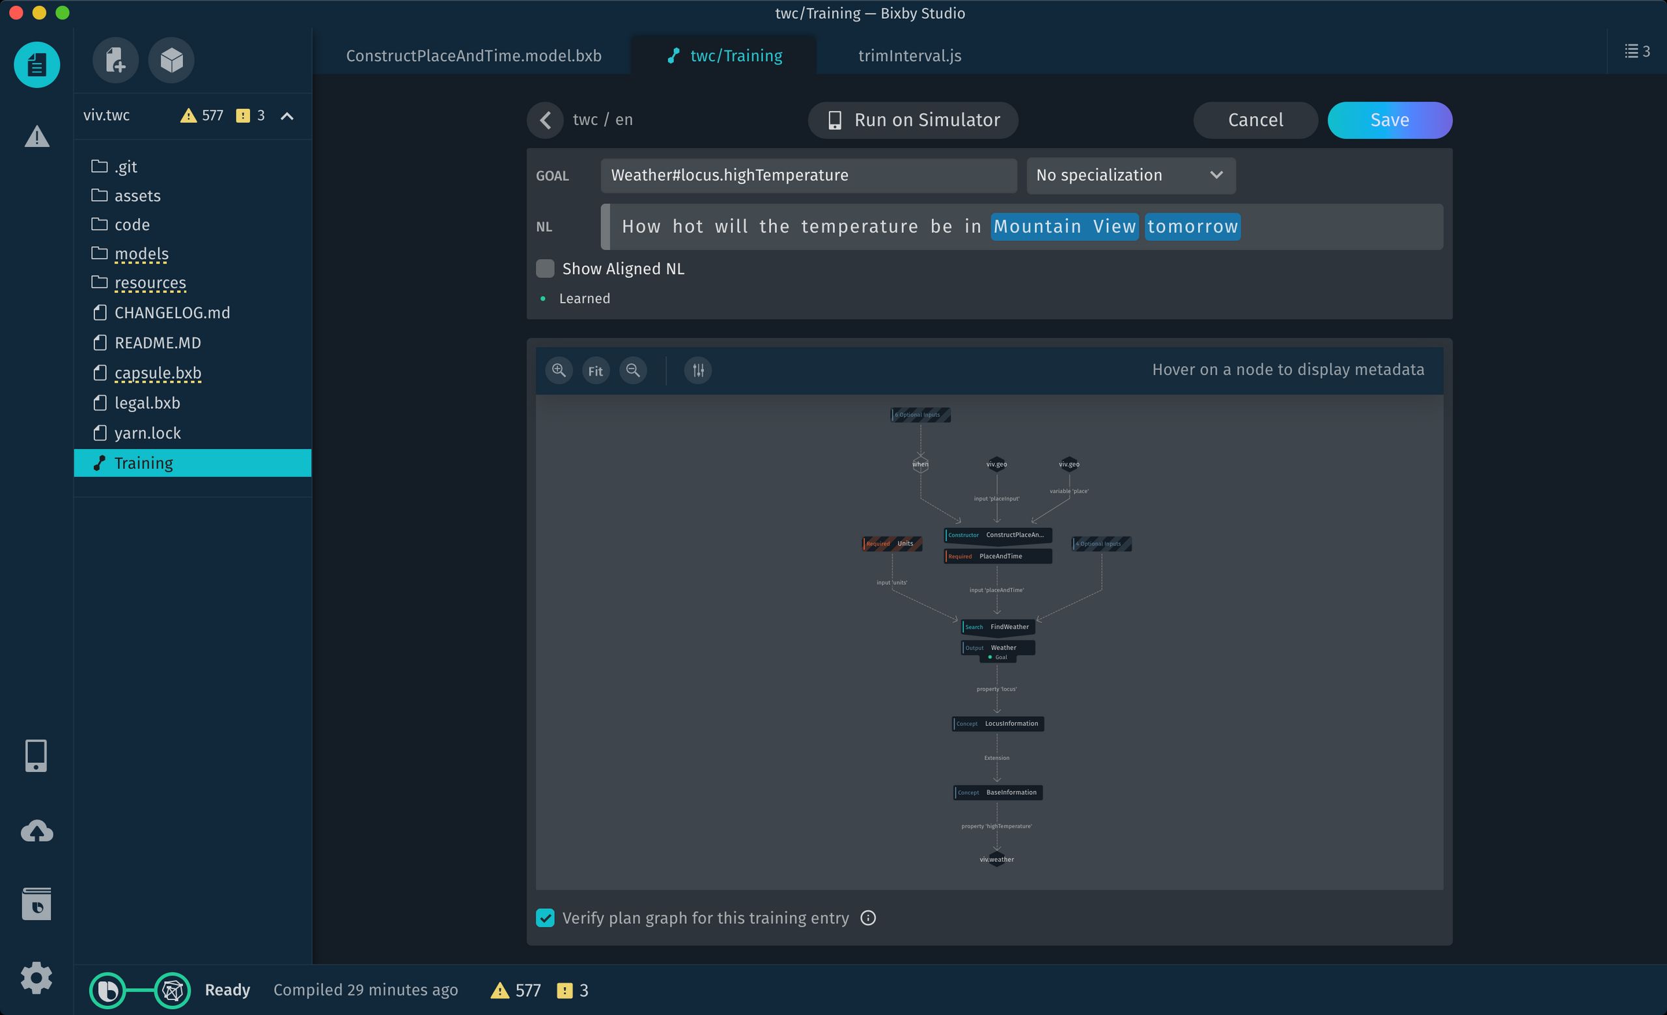Zoom in on the plan graph
Viewport: 1667px width, 1015px height.
(559, 370)
